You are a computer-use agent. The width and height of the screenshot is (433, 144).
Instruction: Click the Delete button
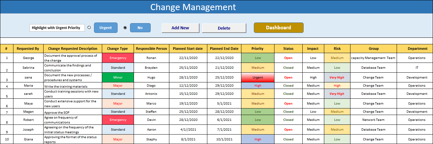224,28
